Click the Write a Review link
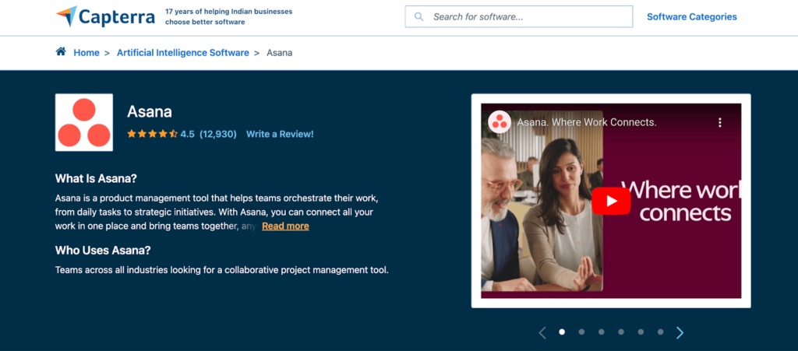This screenshot has height=351, width=798. pos(280,134)
